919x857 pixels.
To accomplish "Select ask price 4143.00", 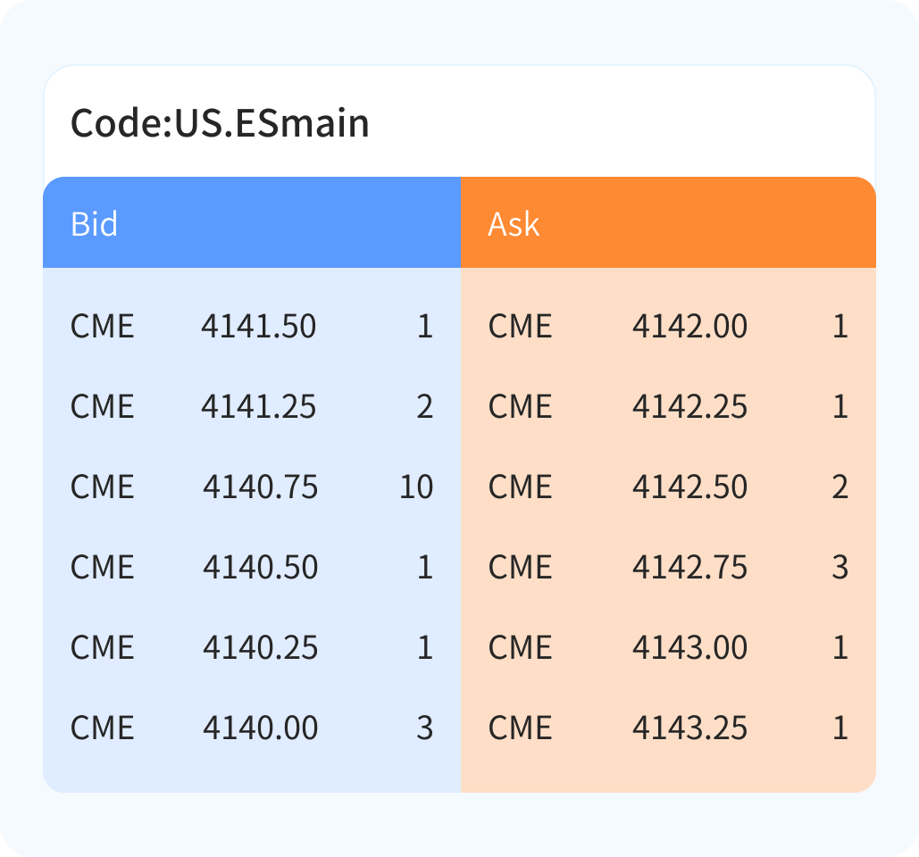I will pos(689,648).
